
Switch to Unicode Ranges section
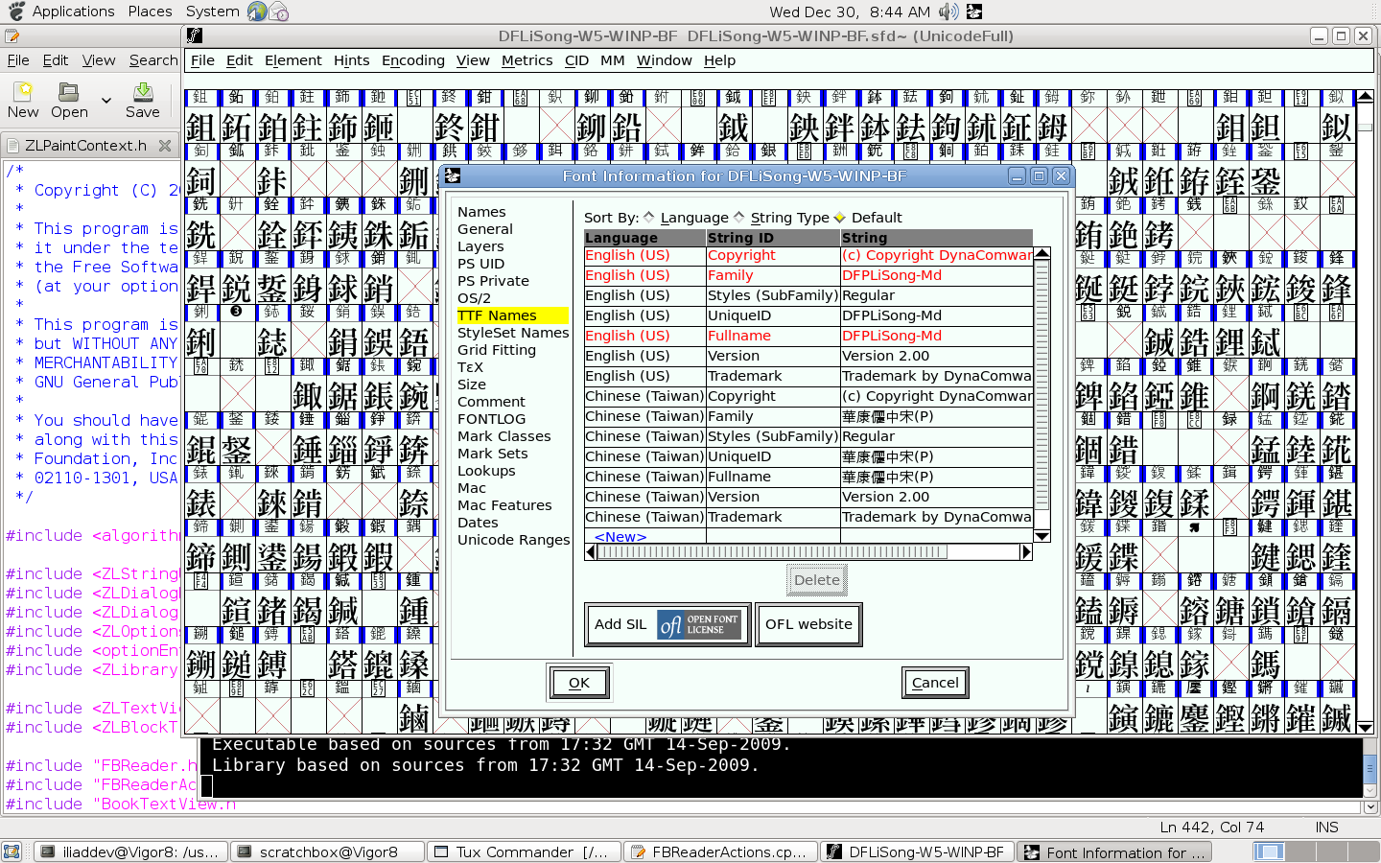tap(513, 540)
